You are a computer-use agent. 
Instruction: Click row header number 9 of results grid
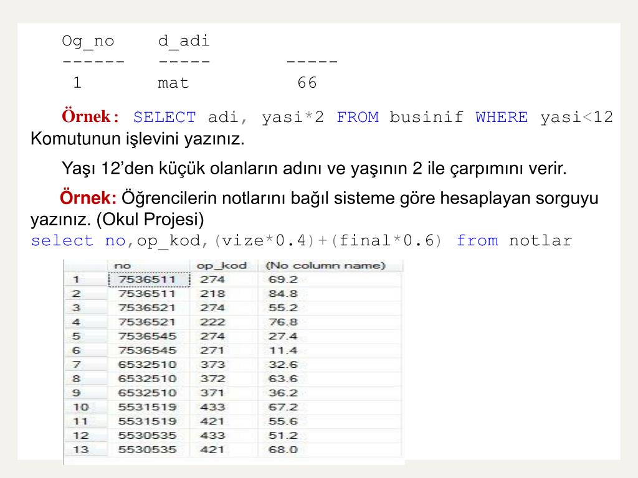click(76, 393)
